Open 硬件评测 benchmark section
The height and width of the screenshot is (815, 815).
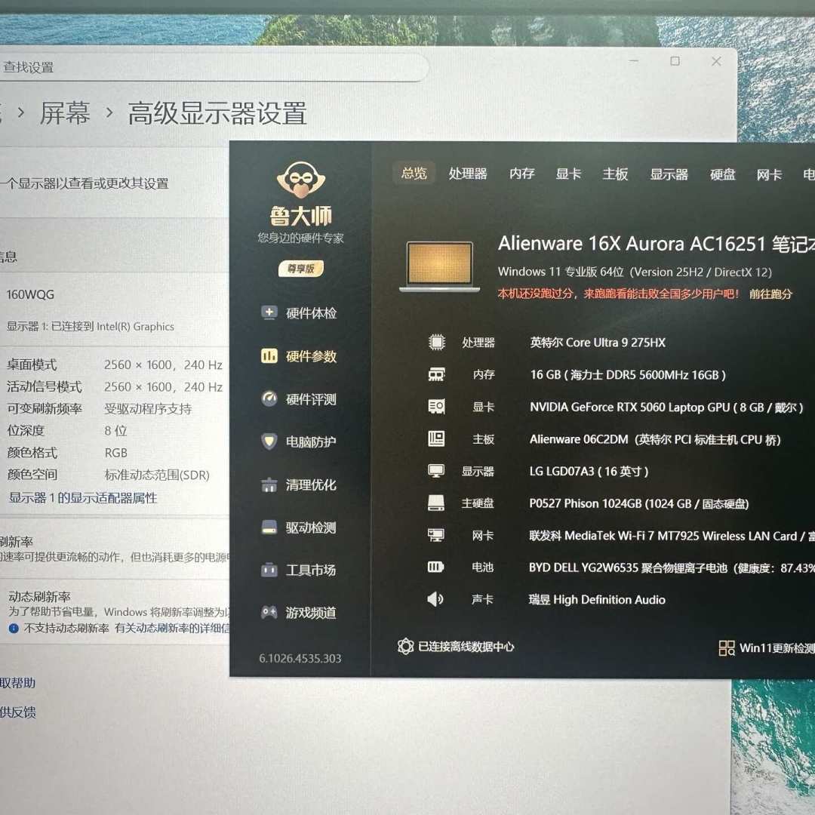coord(299,399)
